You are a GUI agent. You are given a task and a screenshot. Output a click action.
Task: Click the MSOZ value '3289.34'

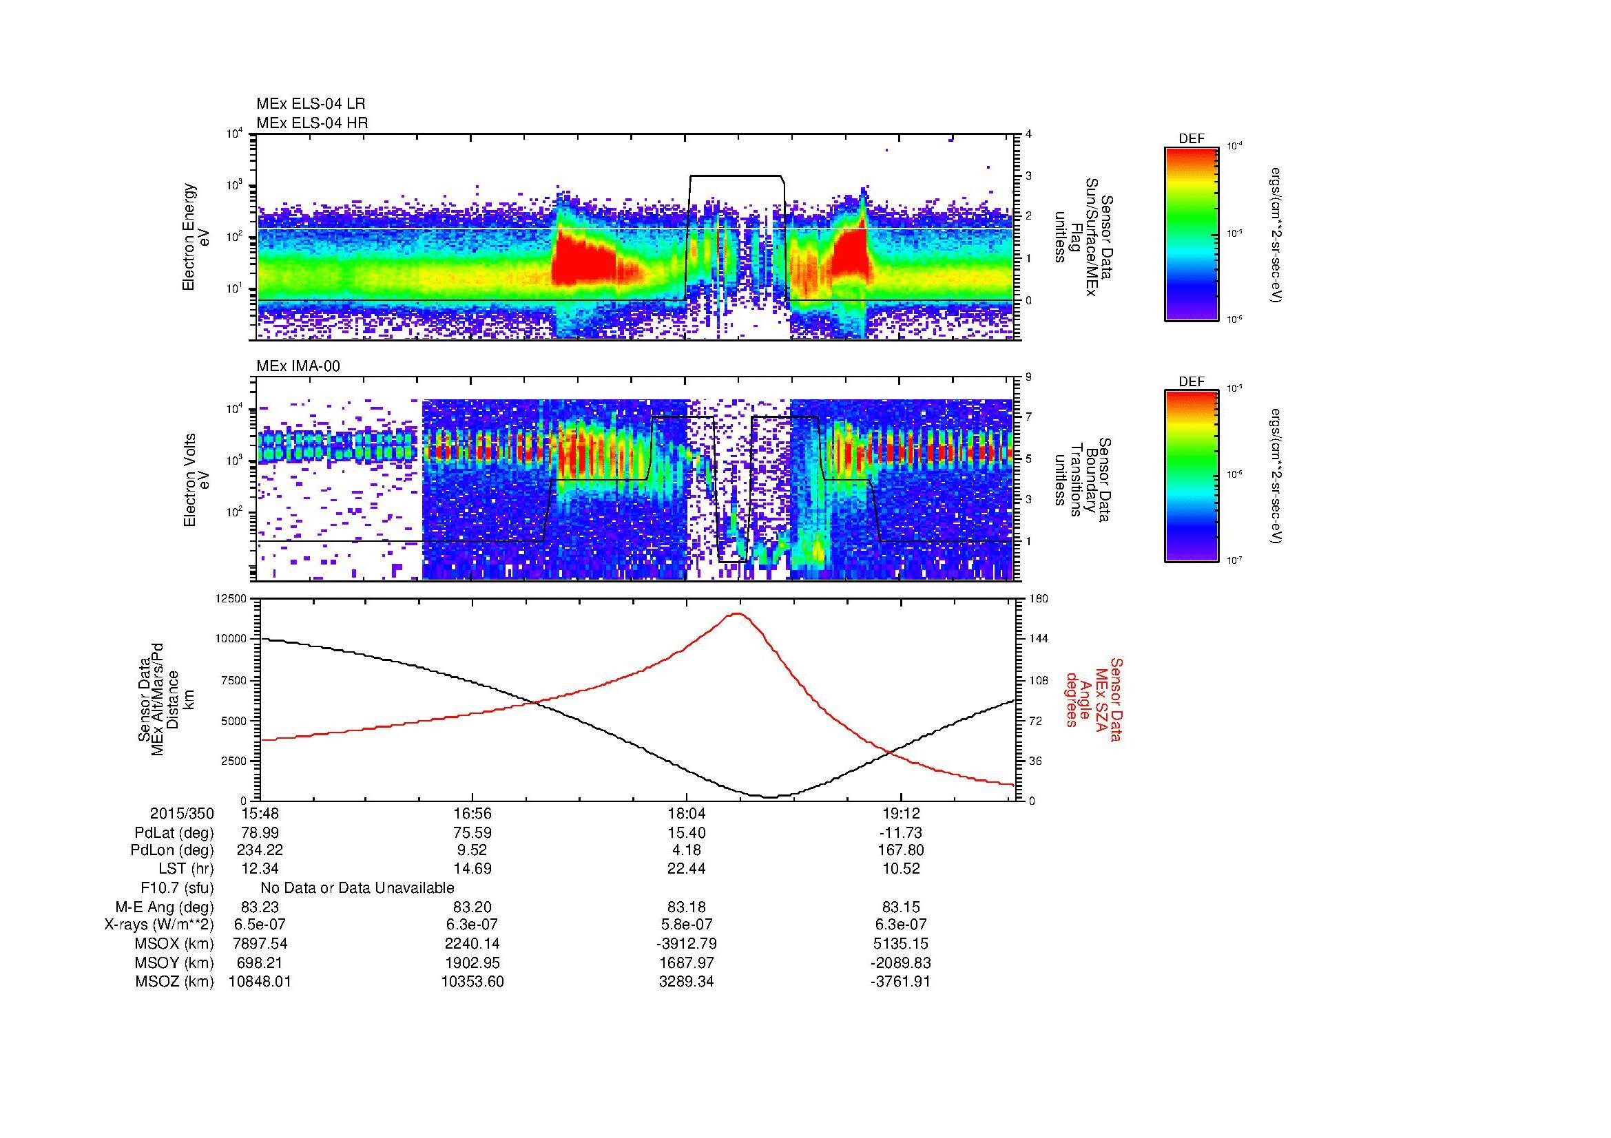(x=686, y=982)
